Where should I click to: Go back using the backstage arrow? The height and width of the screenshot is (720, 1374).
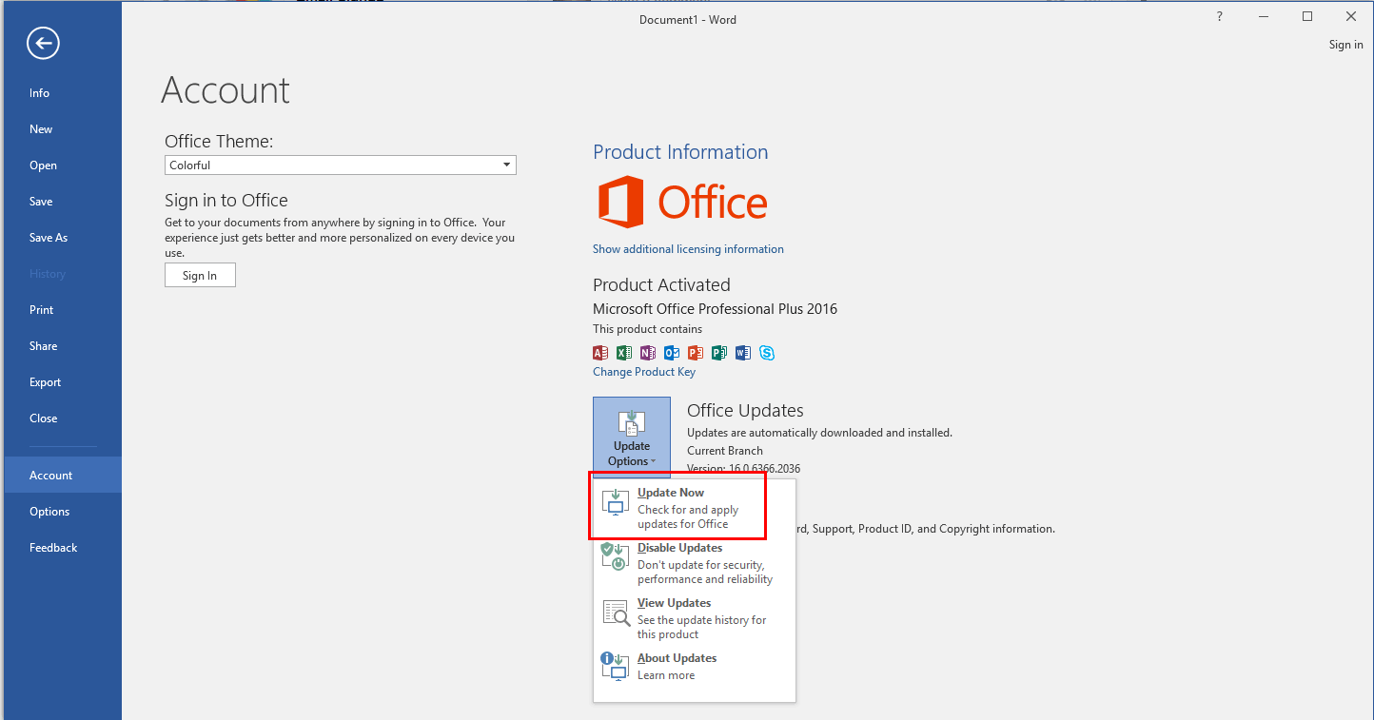tap(43, 43)
